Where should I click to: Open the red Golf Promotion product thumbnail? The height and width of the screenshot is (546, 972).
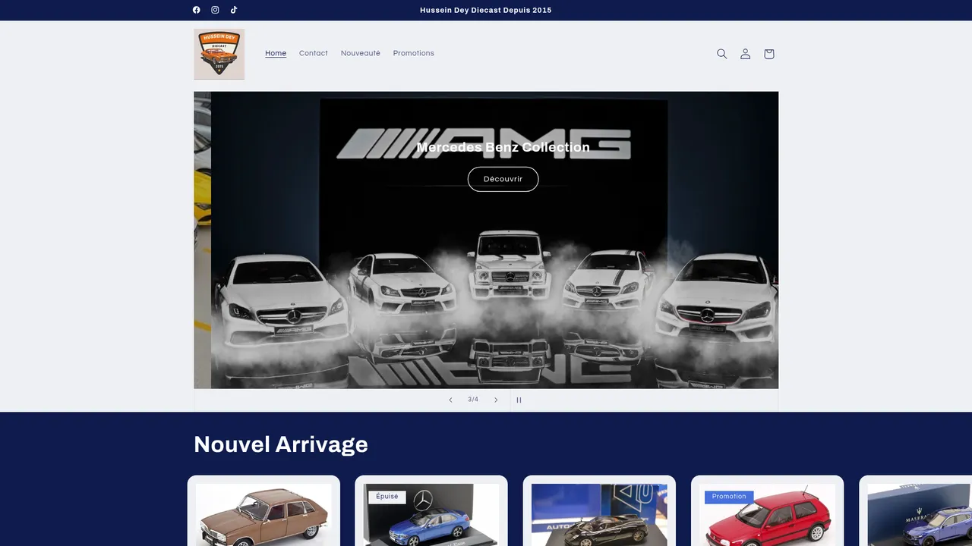[x=767, y=515]
